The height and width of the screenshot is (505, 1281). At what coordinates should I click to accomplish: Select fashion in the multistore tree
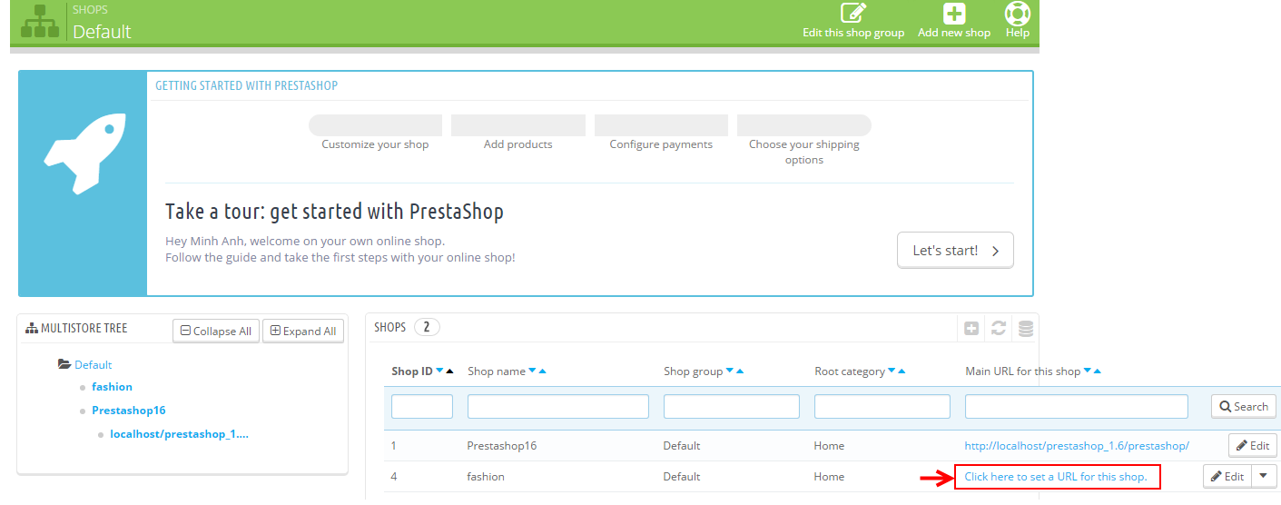tap(112, 386)
